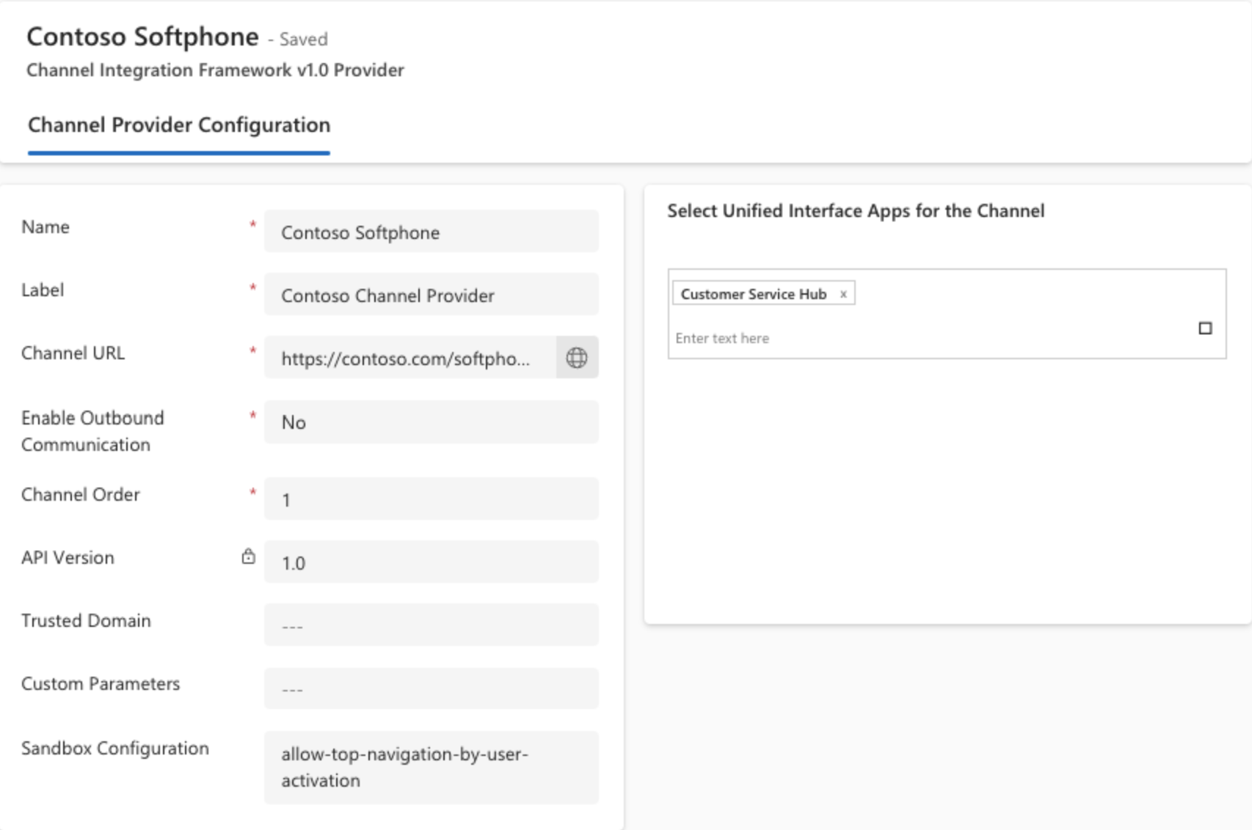Click the Channel URL input field
1252x830 pixels.
point(410,358)
